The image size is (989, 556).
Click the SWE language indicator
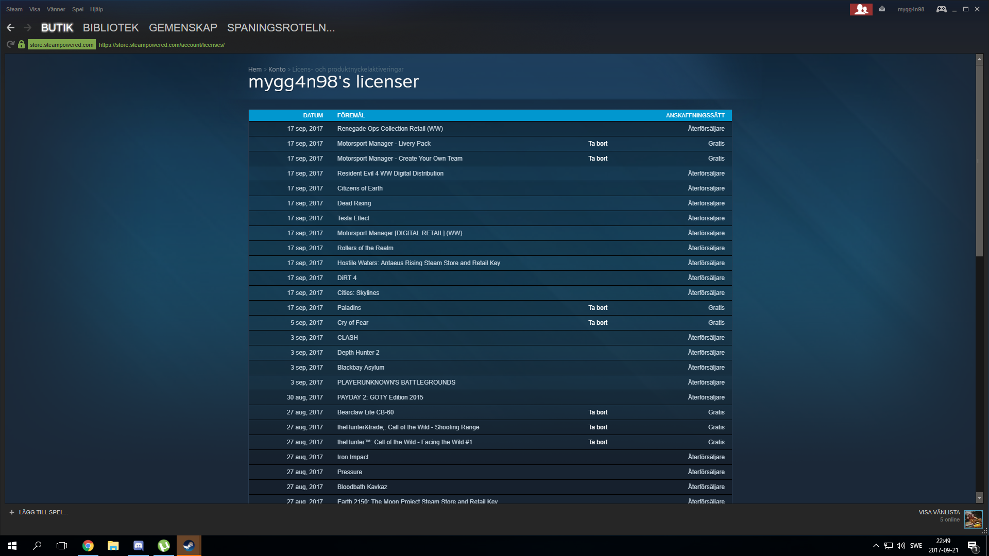coord(916,546)
